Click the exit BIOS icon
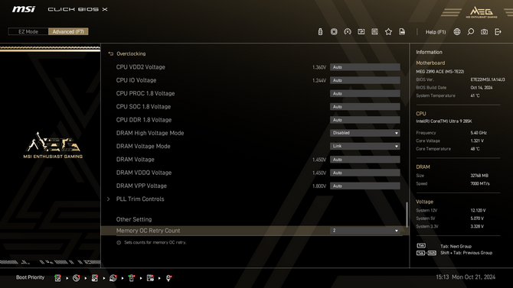 [498, 31]
